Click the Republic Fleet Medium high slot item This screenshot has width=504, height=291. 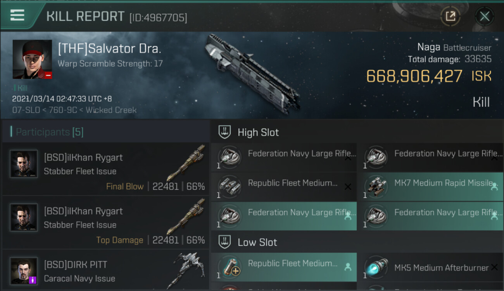click(284, 187)
